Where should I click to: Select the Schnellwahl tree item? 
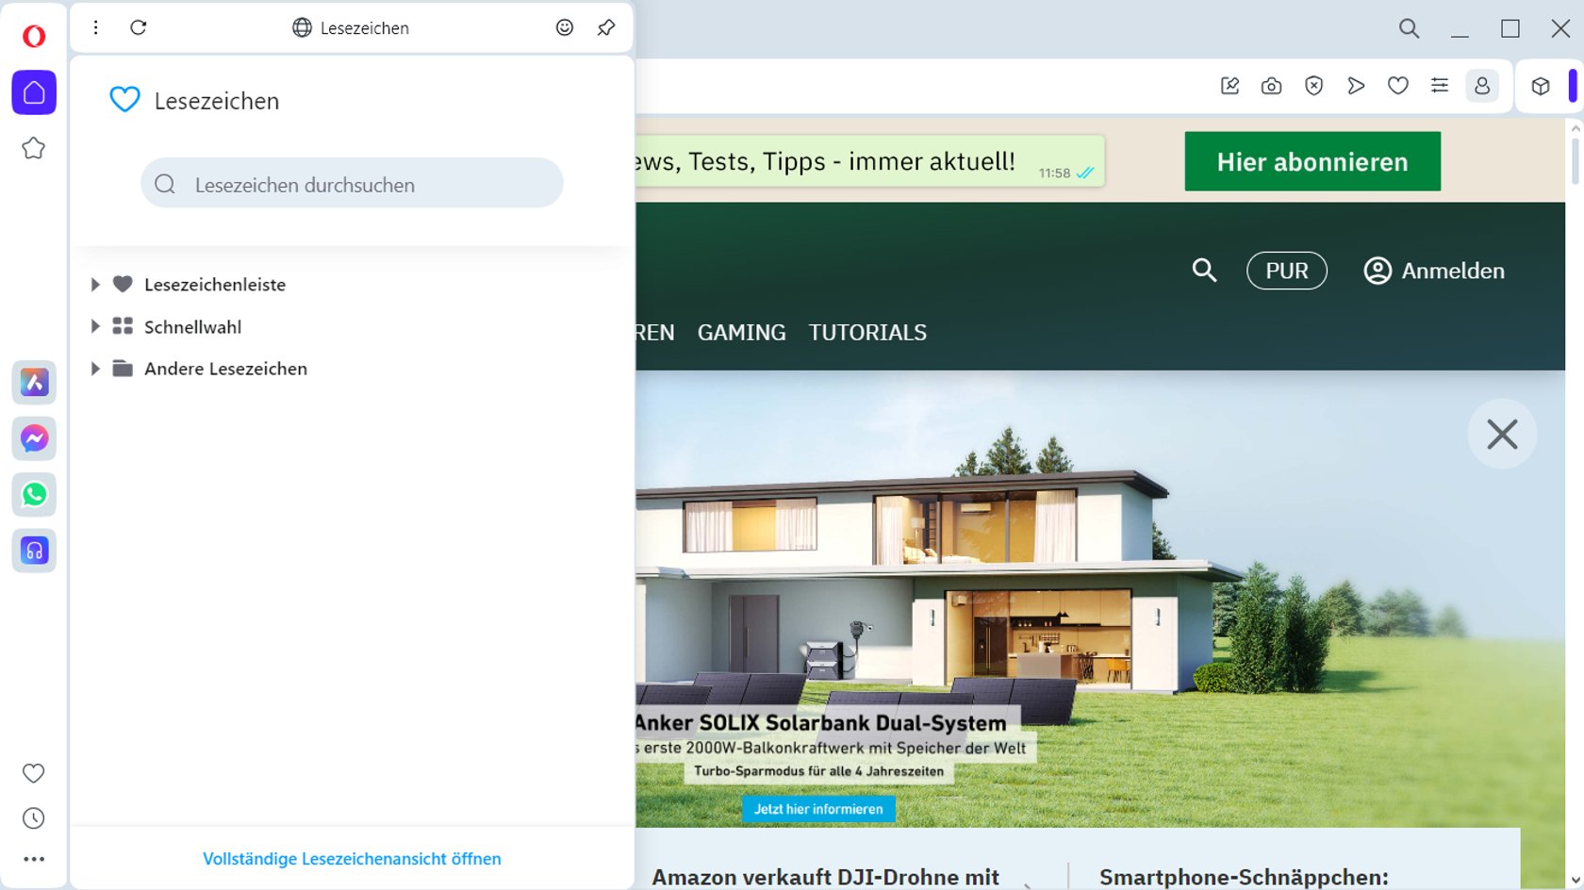193,326
